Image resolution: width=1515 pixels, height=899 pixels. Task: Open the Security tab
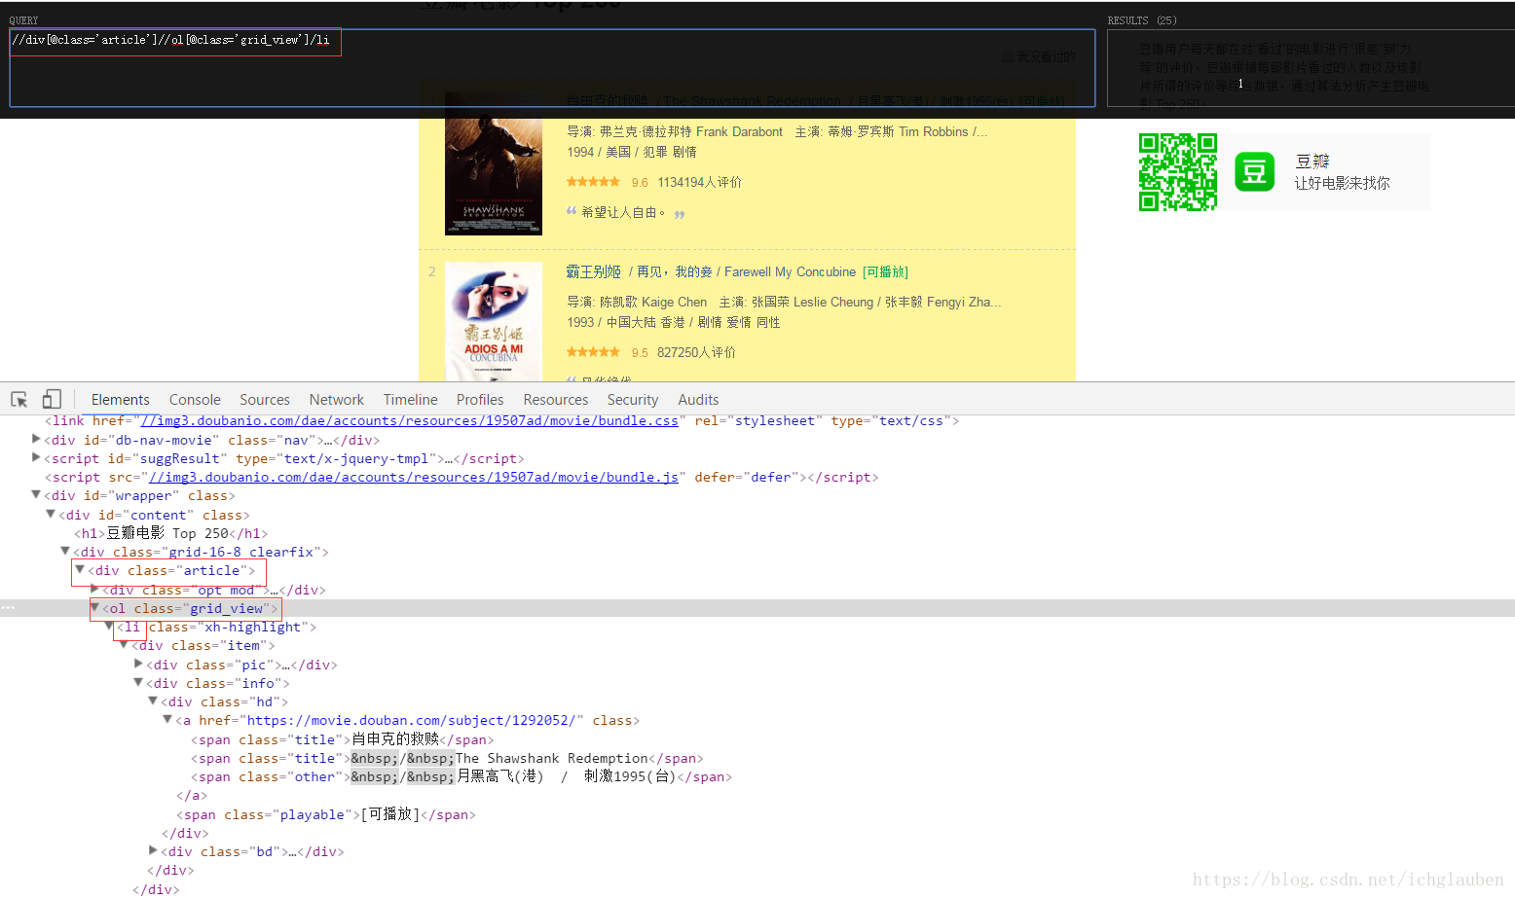633,400
